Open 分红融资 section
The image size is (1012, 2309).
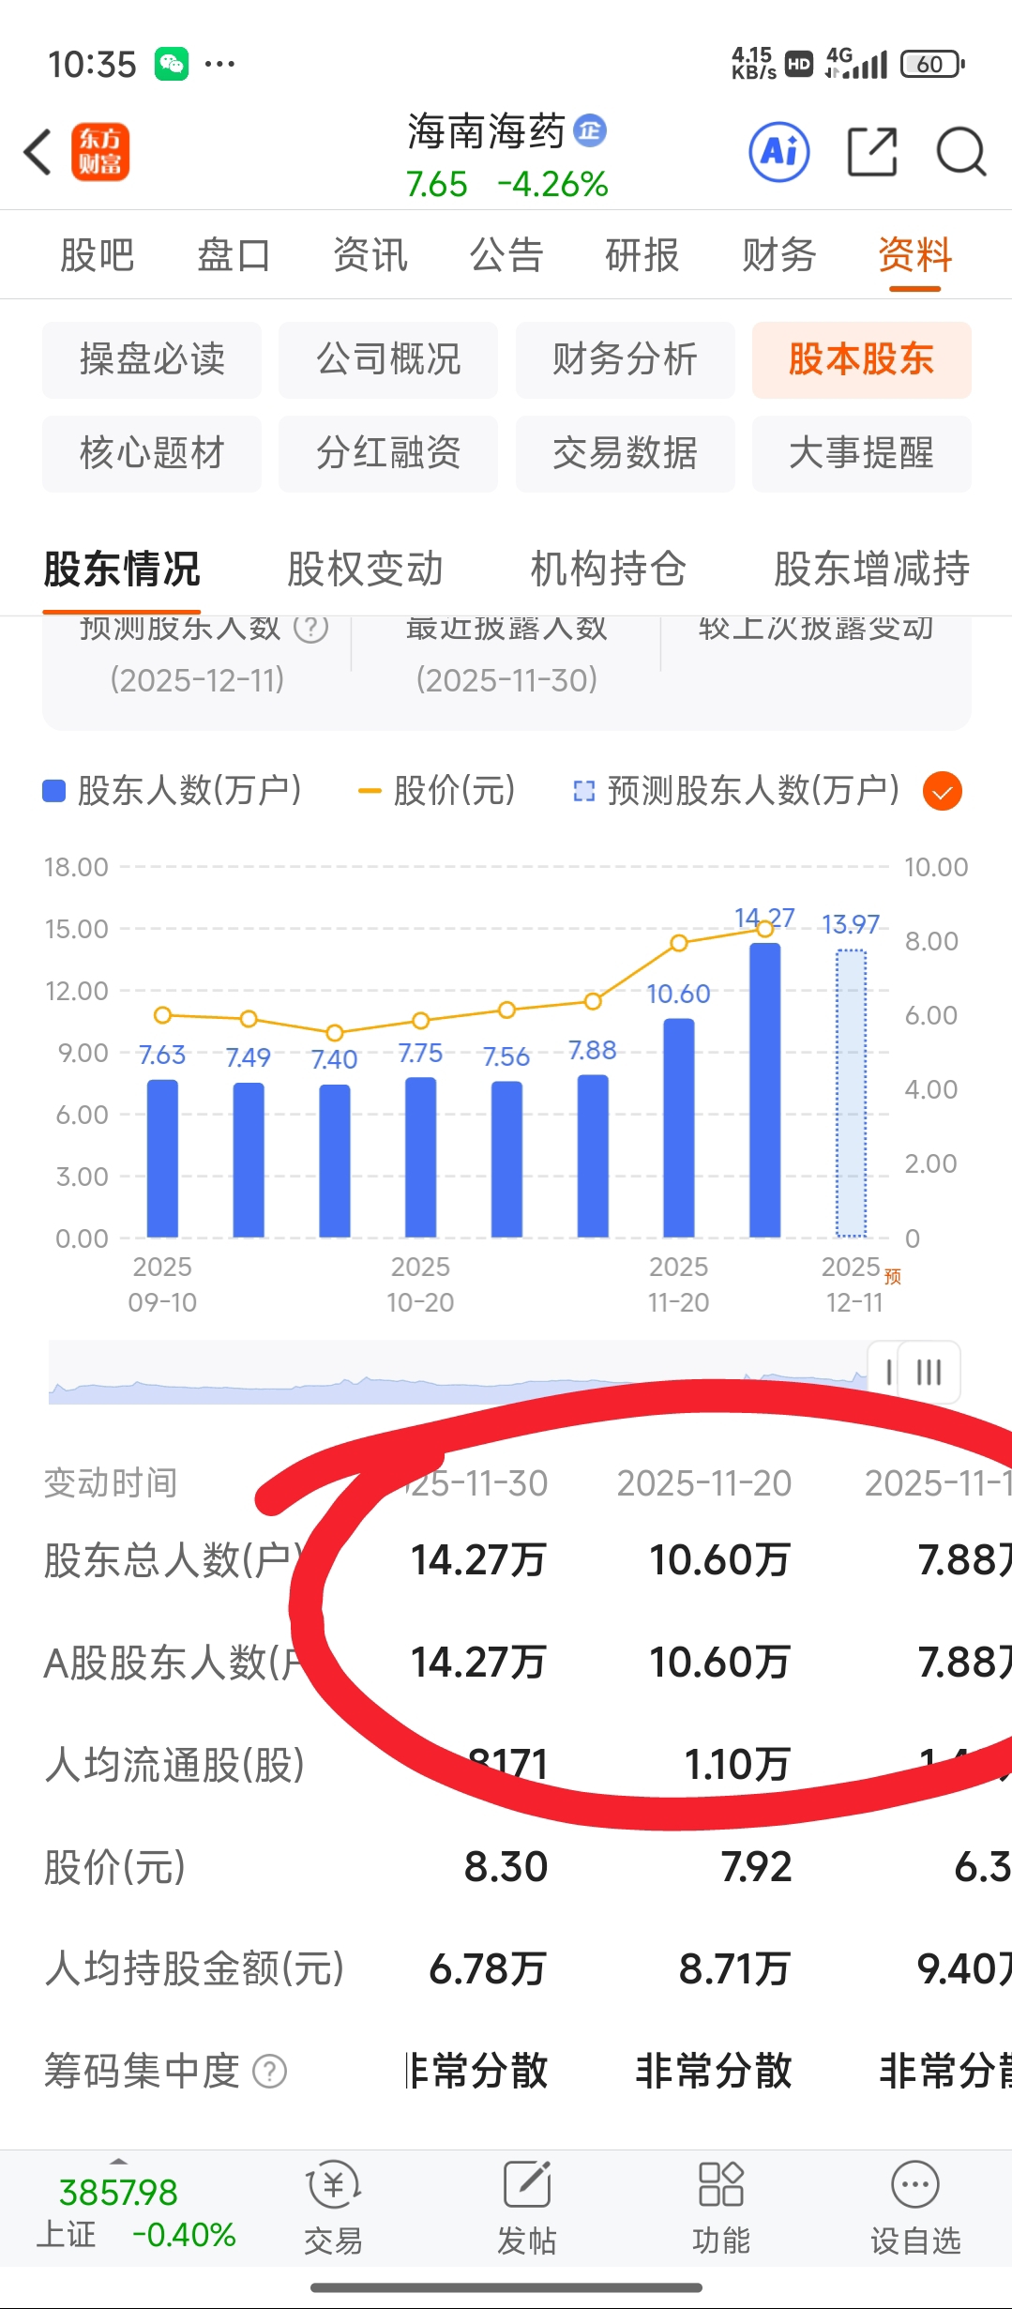pyautogui.click(x=388, y=453)
